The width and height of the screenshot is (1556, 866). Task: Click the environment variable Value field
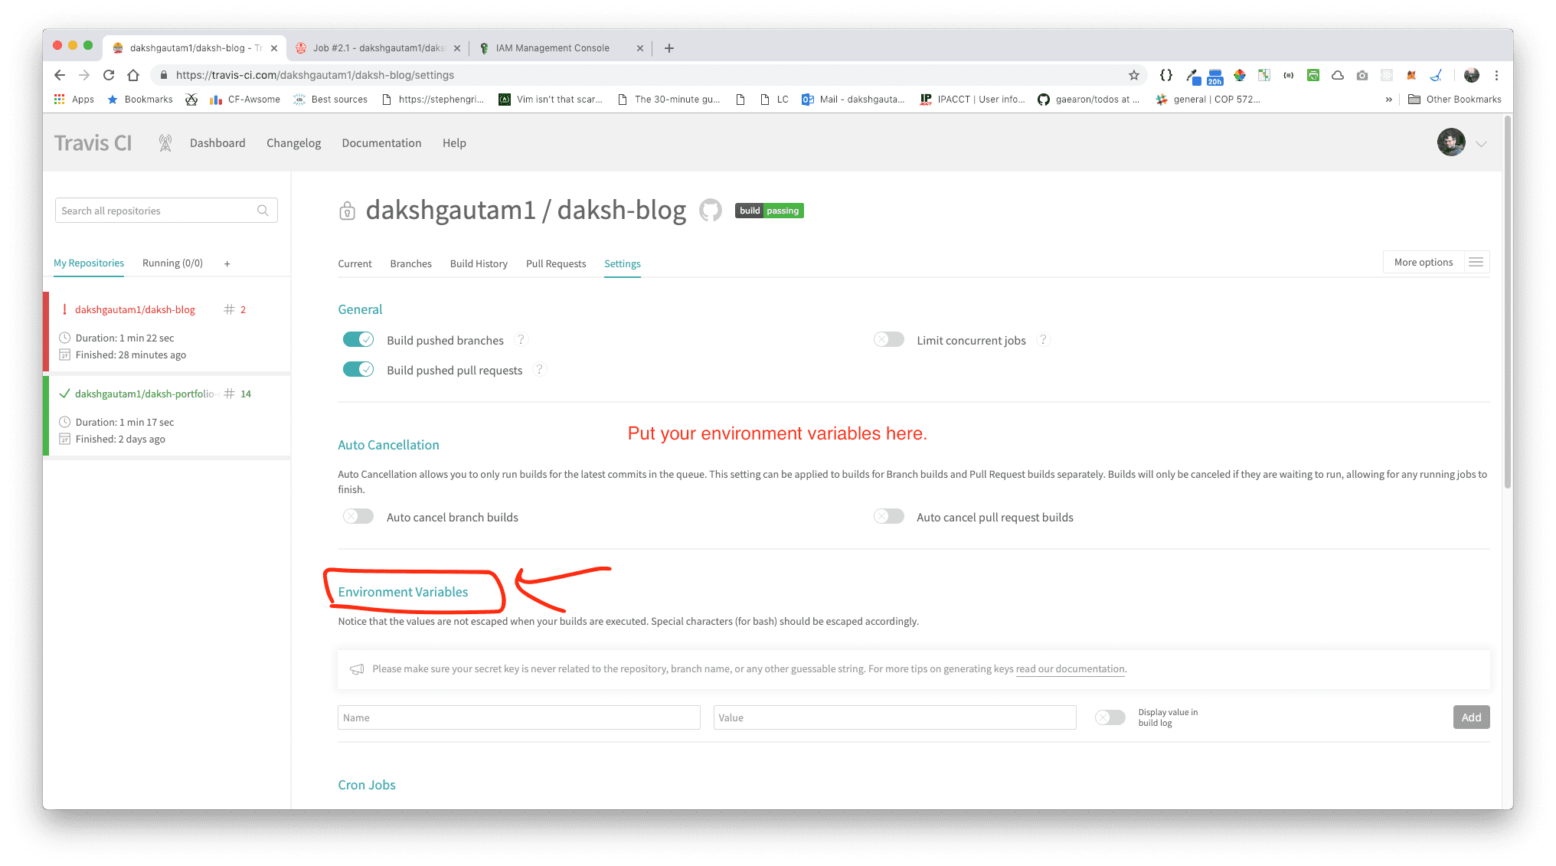click(x=894, y=717)
